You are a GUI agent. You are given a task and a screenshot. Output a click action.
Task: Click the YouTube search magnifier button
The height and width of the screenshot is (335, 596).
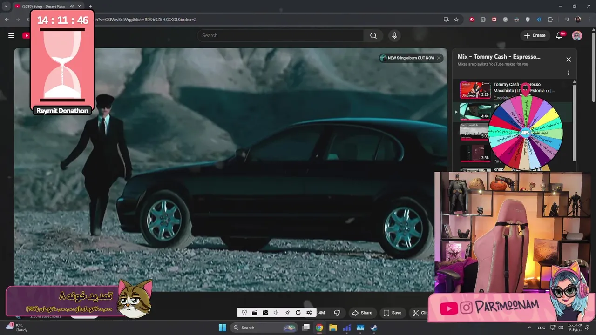[373, 35]
